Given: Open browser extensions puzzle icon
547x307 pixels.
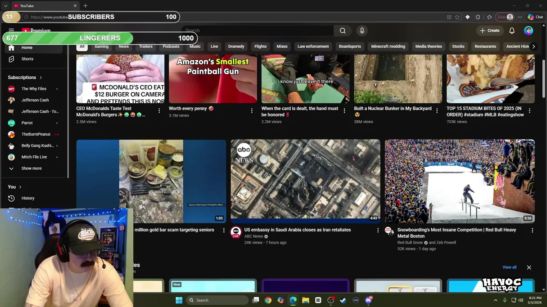Looking at the screenshot, I should point(478,17).
